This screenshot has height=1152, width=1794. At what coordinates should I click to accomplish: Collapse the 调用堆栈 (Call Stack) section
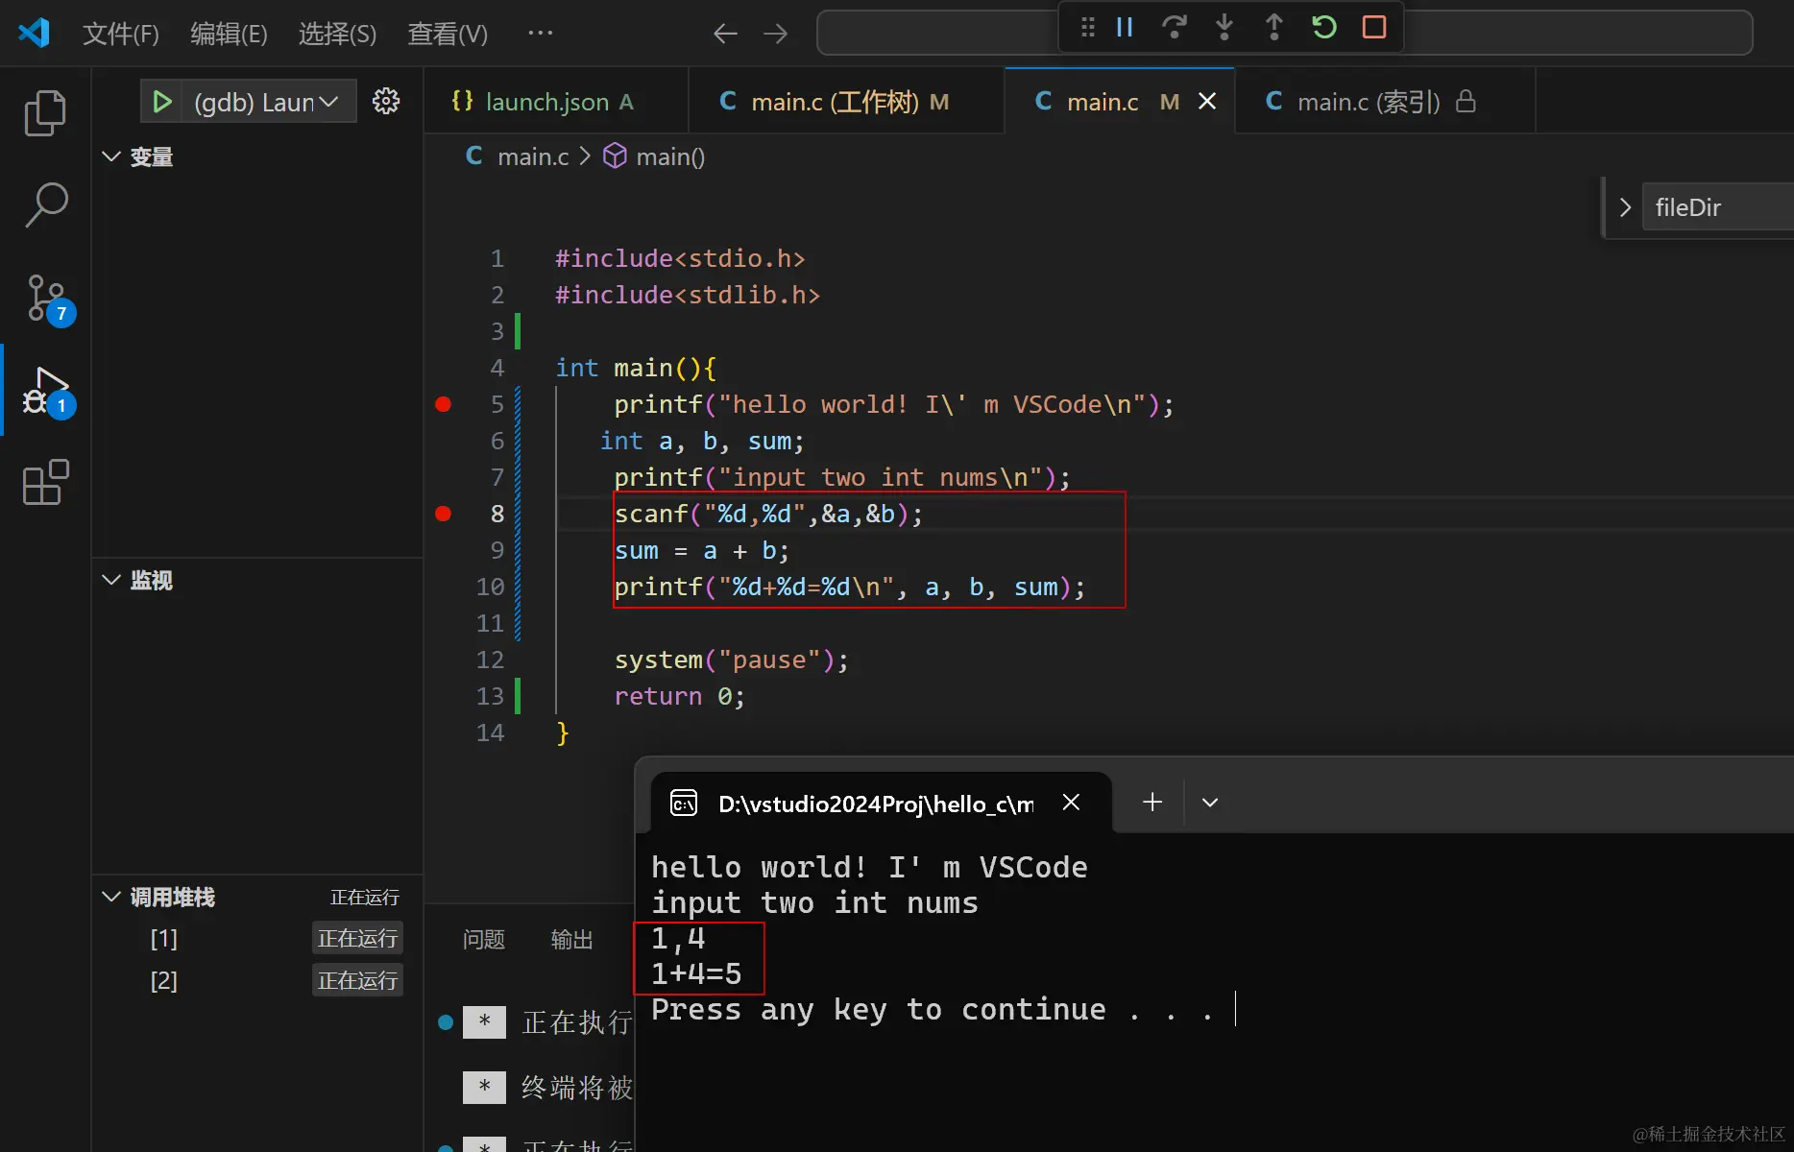coord(111,897)
